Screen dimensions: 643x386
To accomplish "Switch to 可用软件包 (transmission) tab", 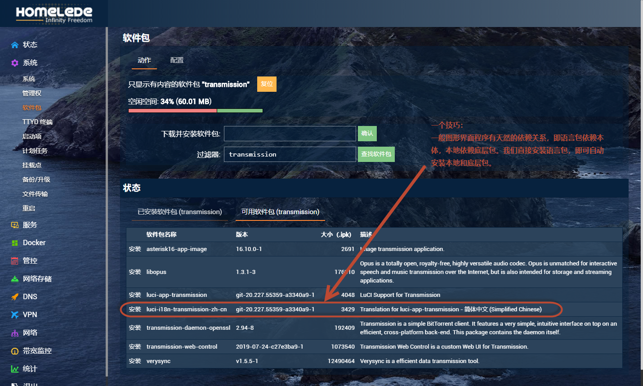I will [280, 212].
